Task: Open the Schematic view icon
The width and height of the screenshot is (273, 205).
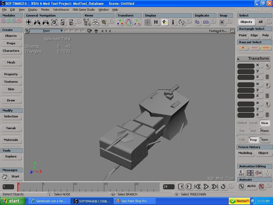Action: 95,22
